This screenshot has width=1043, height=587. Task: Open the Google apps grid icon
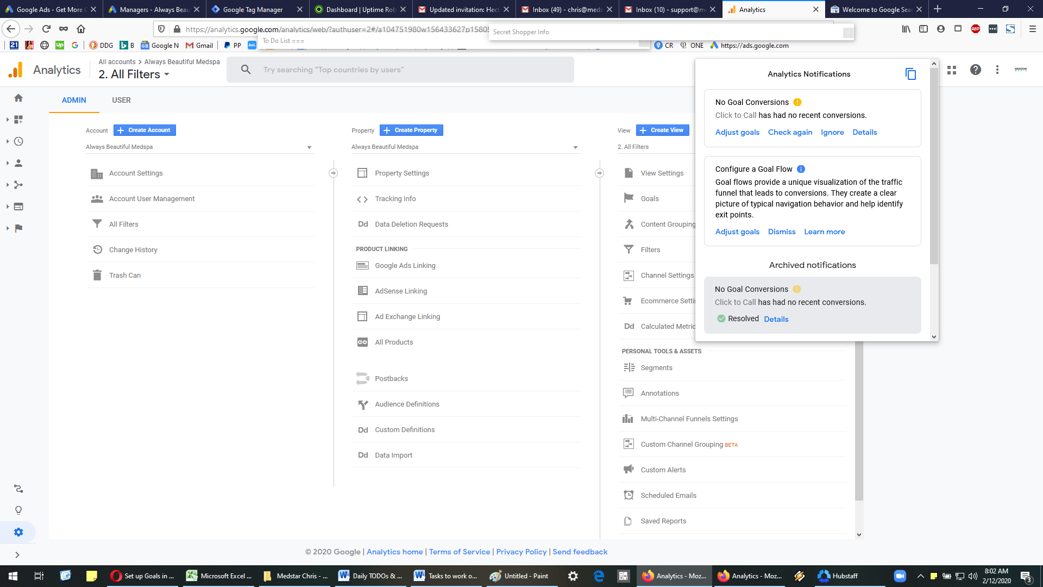(952, 70)
